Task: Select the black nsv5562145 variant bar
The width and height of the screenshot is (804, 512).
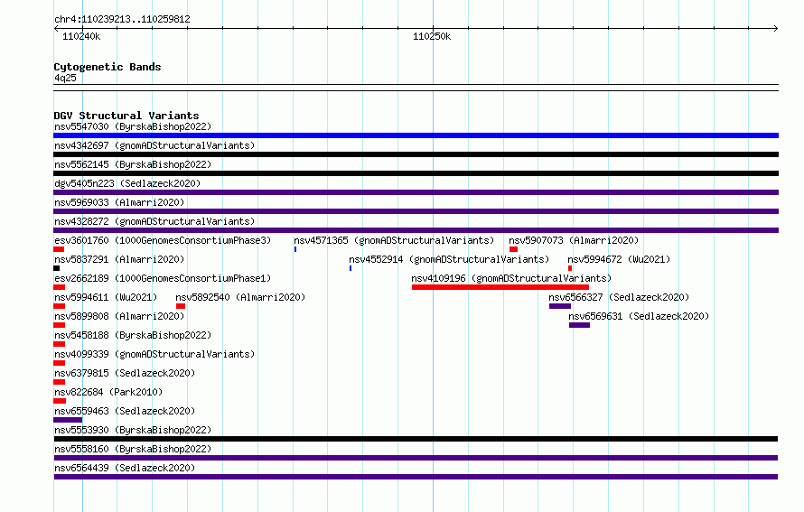Action: [416, 173]
